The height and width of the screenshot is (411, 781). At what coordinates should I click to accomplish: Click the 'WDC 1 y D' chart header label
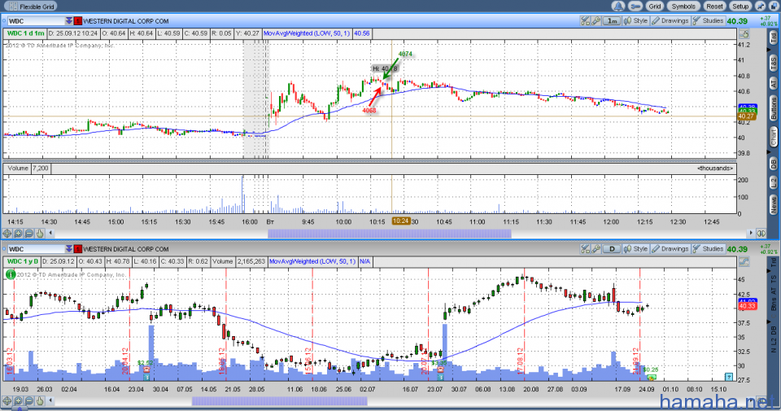pos(23,261)
